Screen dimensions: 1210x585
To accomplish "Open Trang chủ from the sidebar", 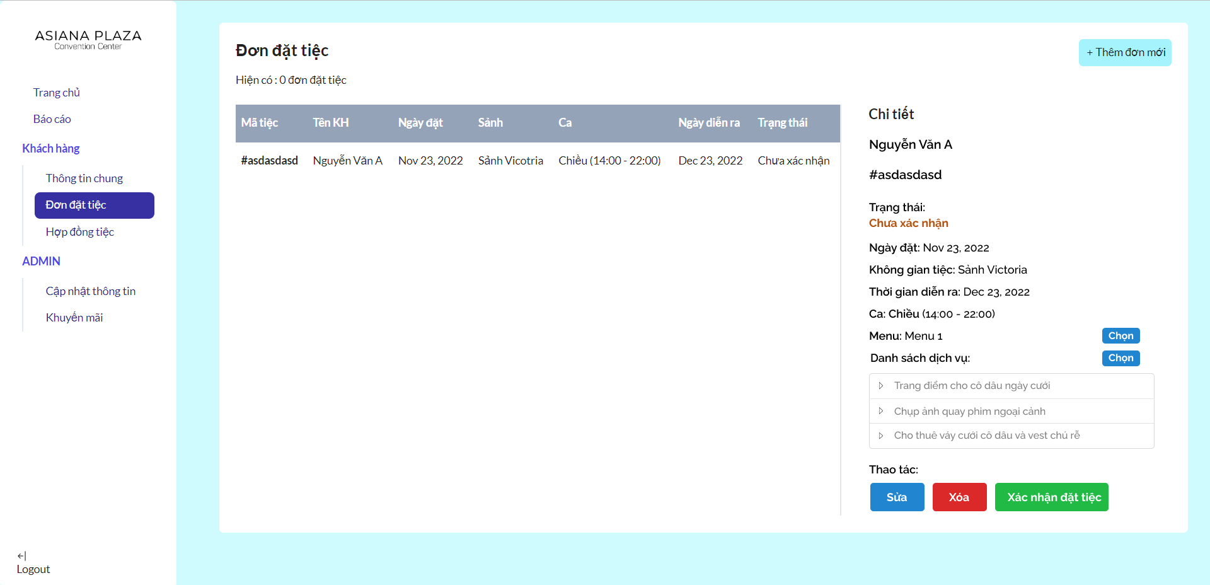I will click(x=56, y=92).
